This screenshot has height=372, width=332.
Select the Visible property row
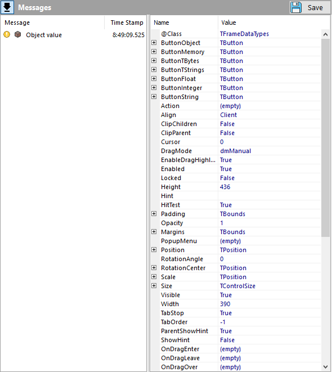click(x=236, y=295)
